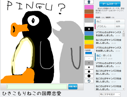127x97 pixels.
Task: Select player row ねこ in participant list
Action: coord(110,21)
